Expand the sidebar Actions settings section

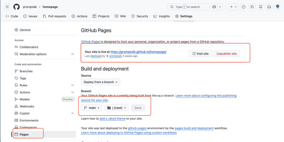44,92
